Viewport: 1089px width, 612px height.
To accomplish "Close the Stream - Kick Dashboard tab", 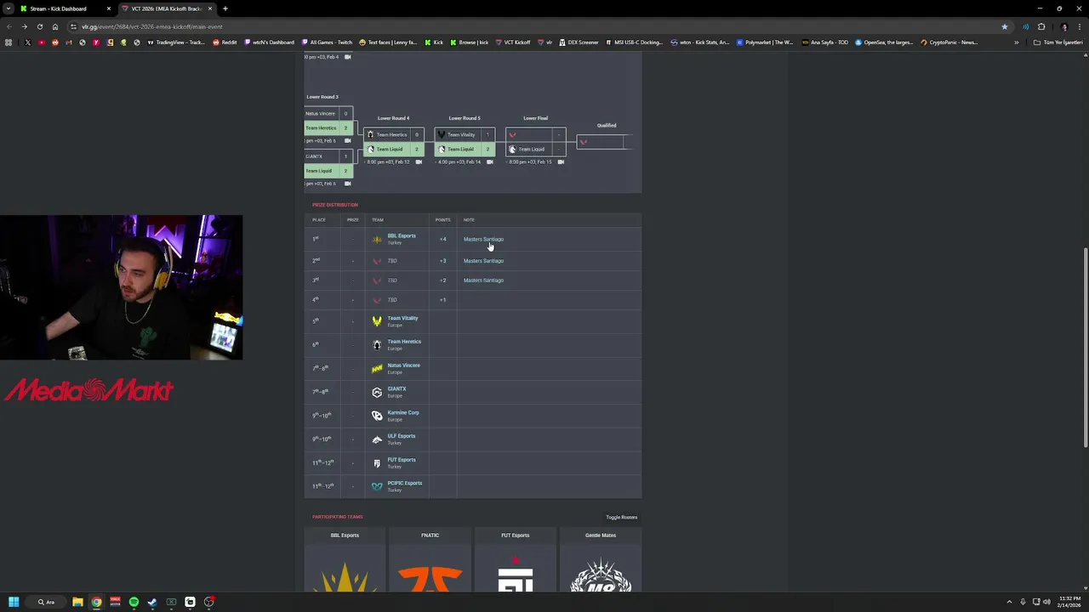I will [108, 8].
